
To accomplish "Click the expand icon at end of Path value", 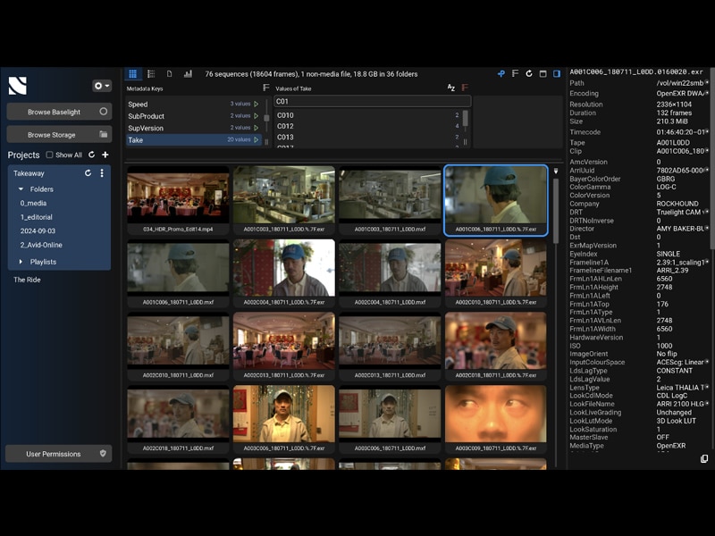I will [x=707, y=83].
